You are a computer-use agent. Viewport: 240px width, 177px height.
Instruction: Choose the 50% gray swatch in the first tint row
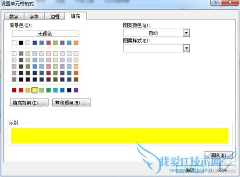point(21,53)
